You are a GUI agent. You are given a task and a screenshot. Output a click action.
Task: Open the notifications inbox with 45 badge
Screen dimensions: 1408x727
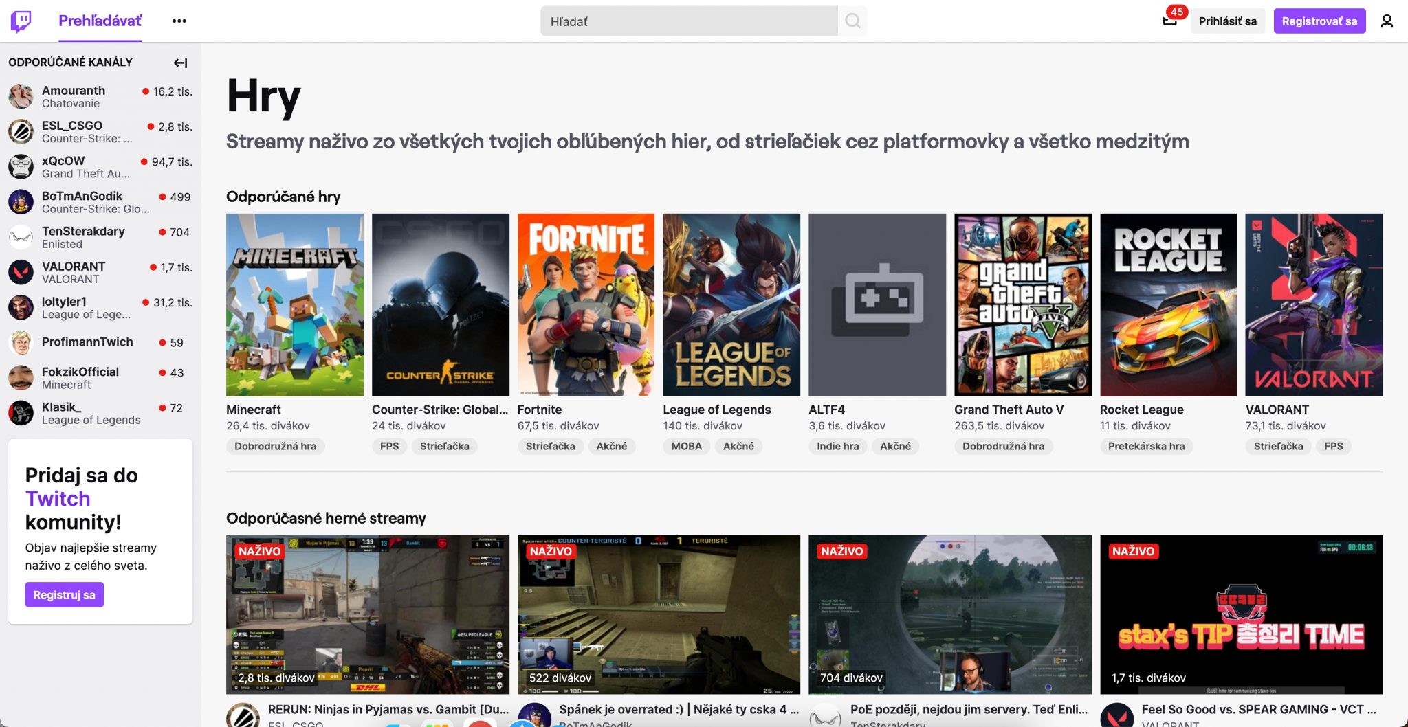pos(1170,21)
